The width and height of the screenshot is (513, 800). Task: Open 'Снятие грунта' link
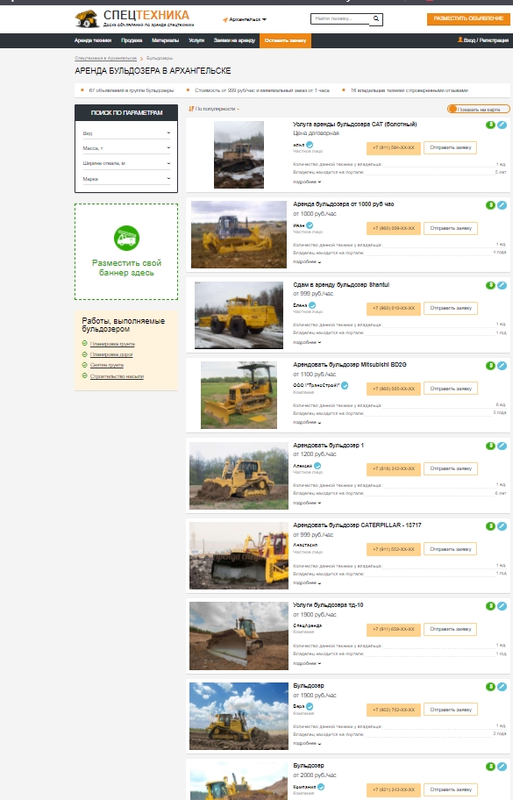click(107, 365)
